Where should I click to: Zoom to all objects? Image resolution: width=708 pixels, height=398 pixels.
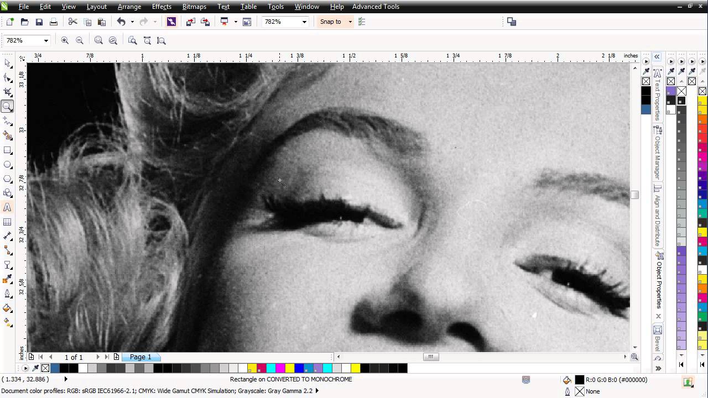[x=113, y=40]
